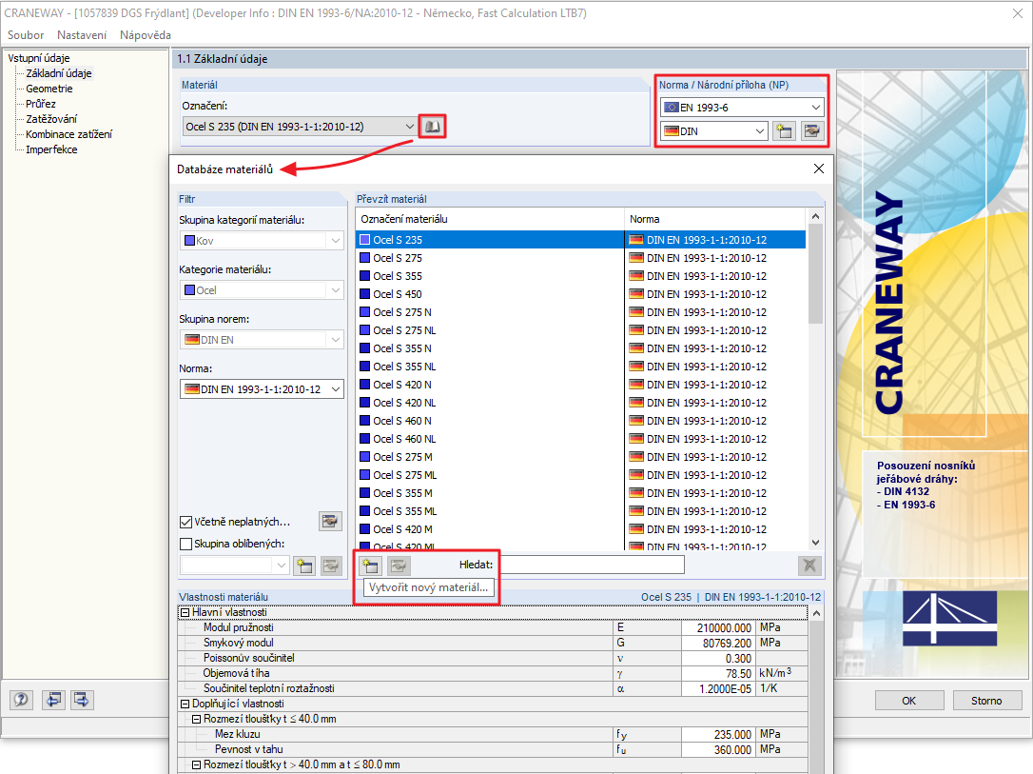Open Kategorie materiálu dropdown Ocel
Screen dimensions: 1033x774
[262, 290]
